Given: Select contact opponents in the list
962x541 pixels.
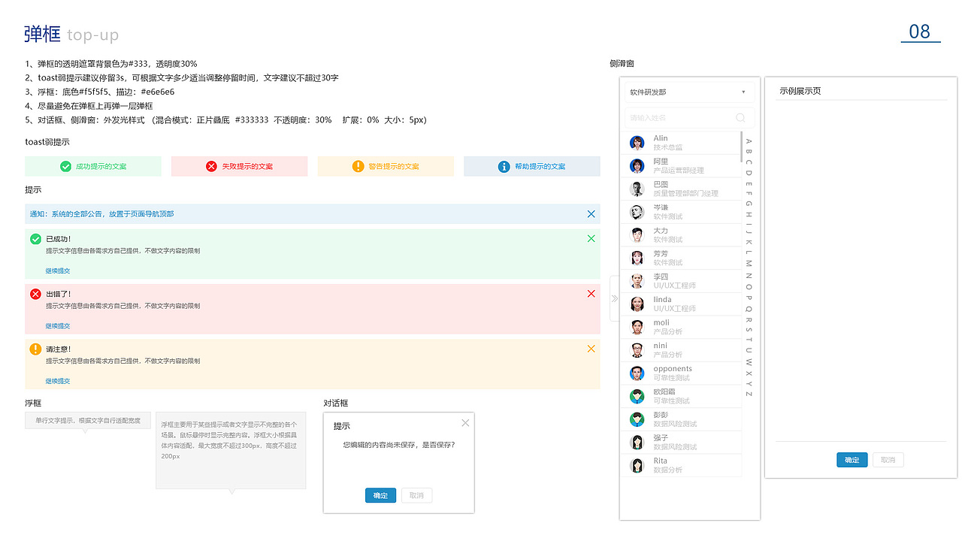Looking at the screenshot, I should (x=681, y=373).
